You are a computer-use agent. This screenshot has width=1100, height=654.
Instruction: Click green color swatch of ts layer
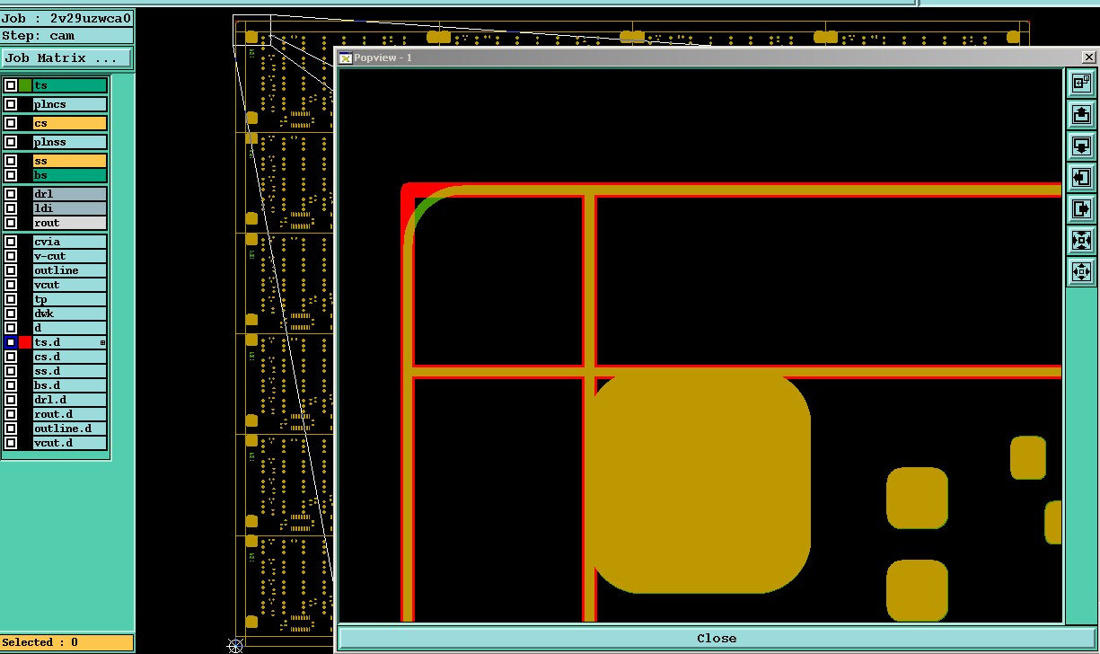pyautogui.click(x=25, y=85)
